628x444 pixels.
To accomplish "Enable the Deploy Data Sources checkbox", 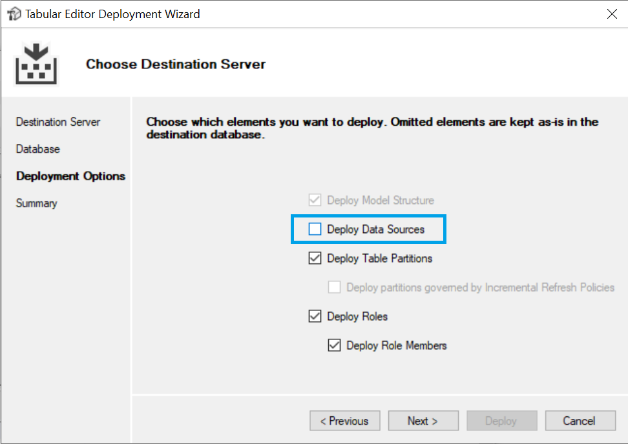I will point(315,228).
